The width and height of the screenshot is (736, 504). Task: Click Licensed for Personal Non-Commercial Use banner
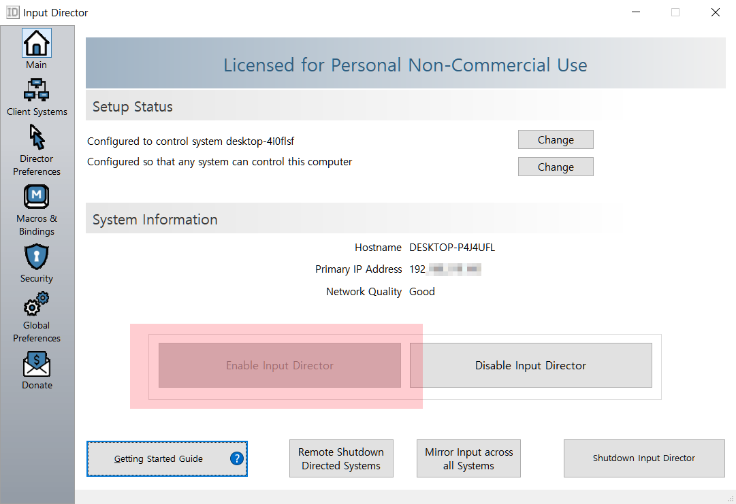coord(406,63)
